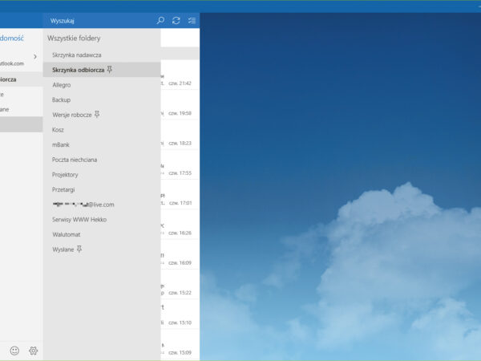Open settings via the gear icon
The image size is (481, 361).
tap(34, 350)
